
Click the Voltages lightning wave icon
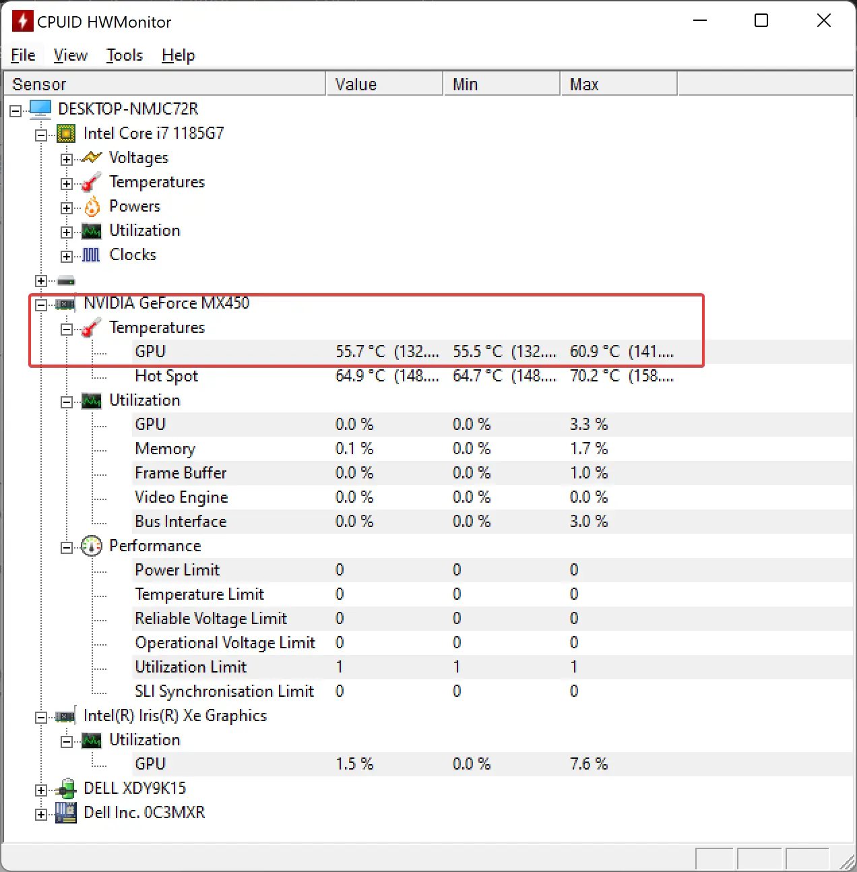click(x=92, y=158)
